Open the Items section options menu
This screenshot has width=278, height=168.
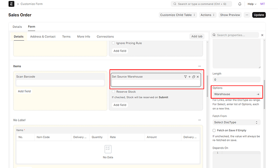click(199, 66)
